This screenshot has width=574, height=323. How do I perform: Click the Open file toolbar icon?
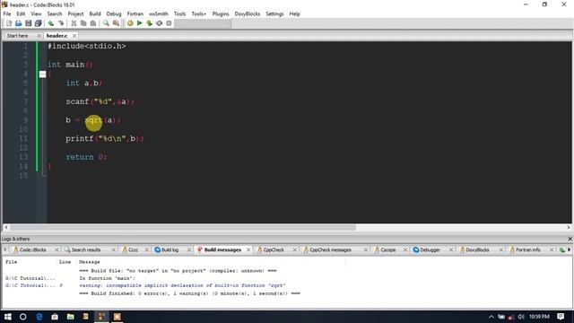click(x=18, y=23)
